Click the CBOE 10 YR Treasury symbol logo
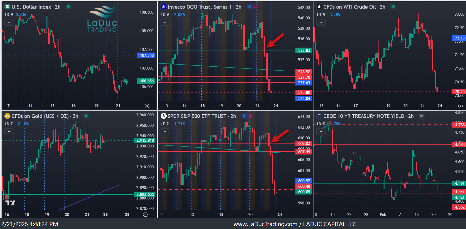The height and width of the screenshot is (229, 466). (319, 116)
